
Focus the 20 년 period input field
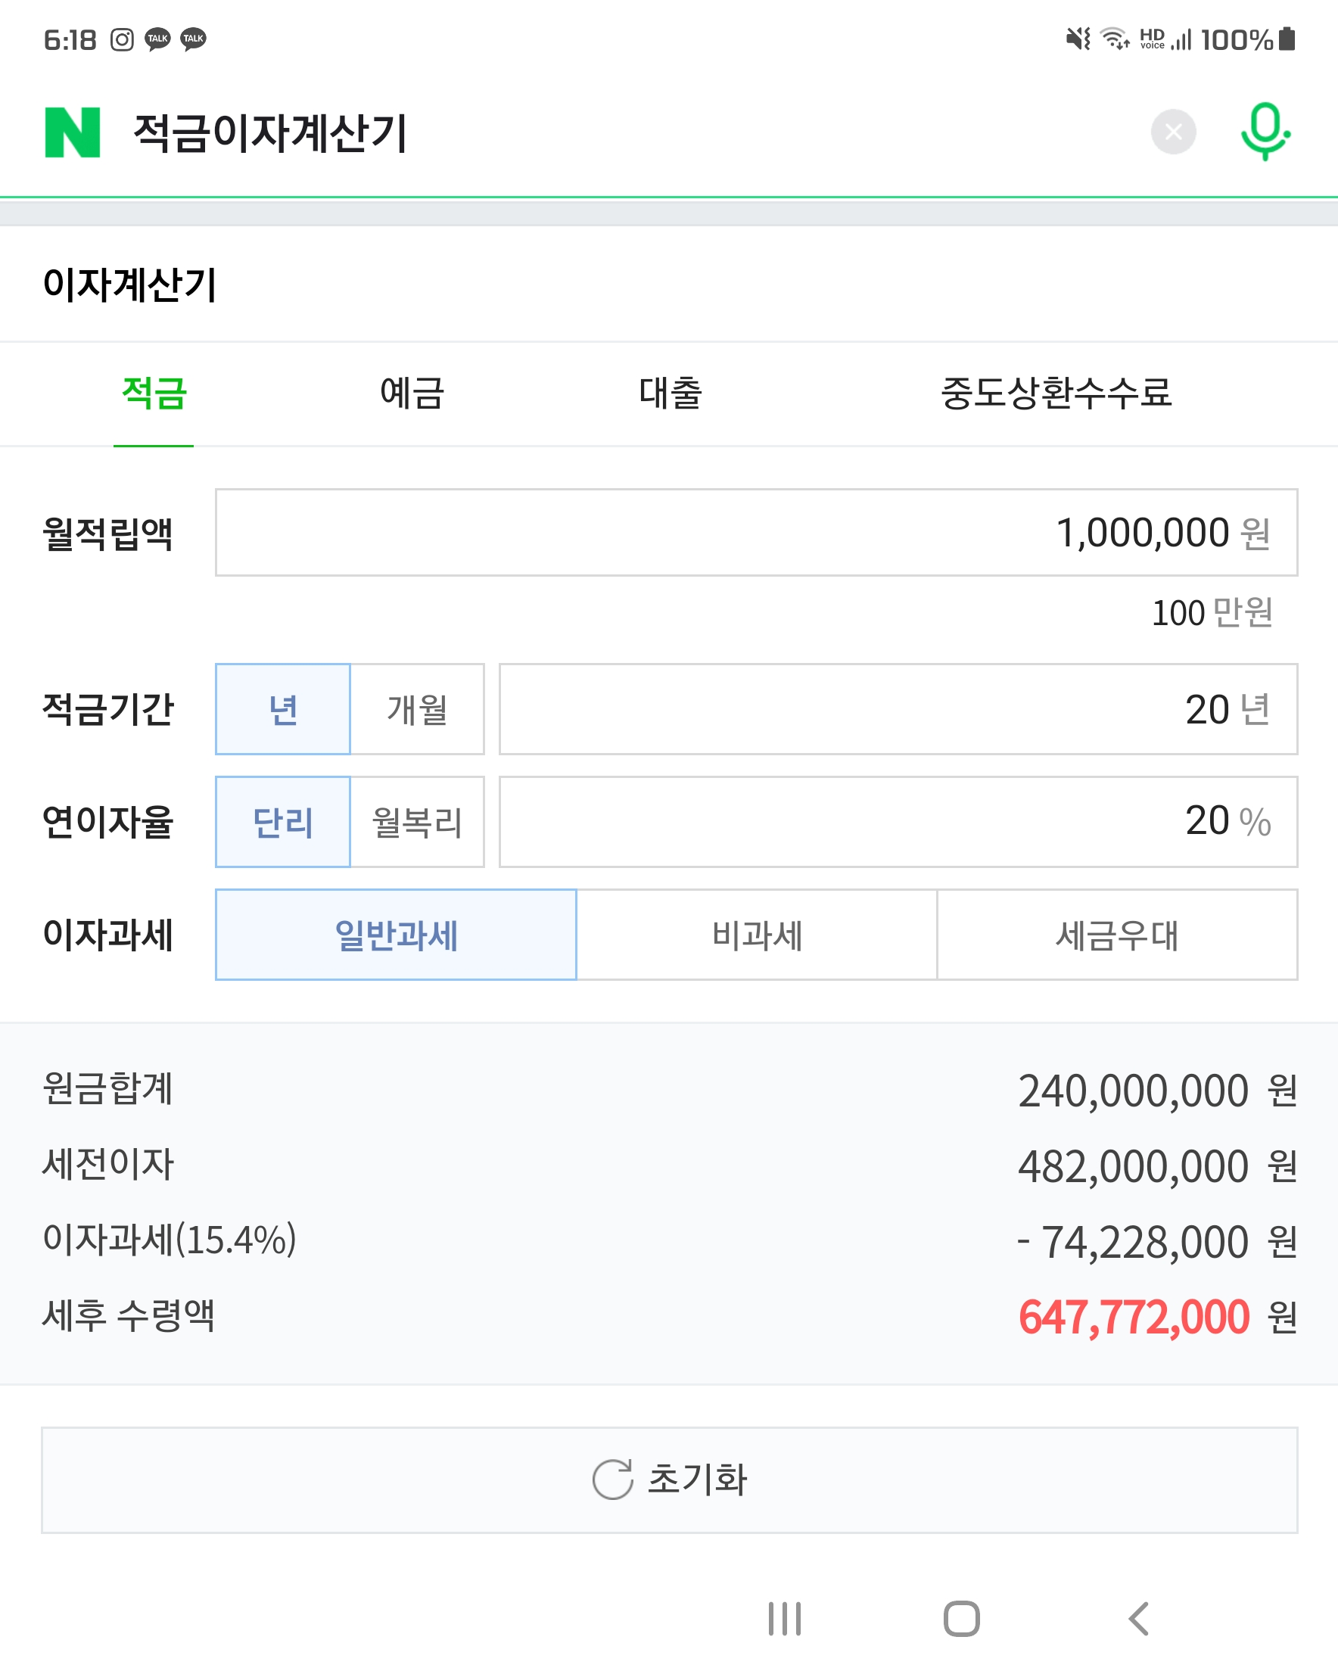point(898,709)
